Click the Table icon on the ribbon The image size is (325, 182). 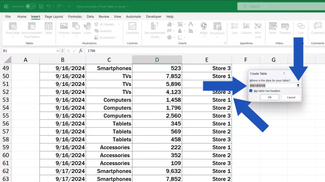pyautogui.click(x=49, y=28)
